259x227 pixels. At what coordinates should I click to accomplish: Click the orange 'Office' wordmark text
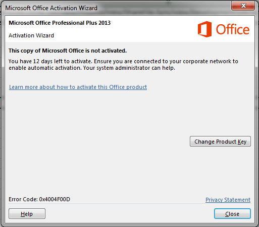233,29
